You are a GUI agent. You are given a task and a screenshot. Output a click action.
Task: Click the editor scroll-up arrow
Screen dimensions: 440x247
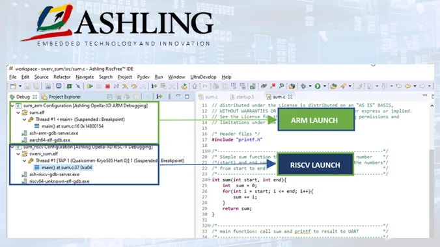pos(432,106)
